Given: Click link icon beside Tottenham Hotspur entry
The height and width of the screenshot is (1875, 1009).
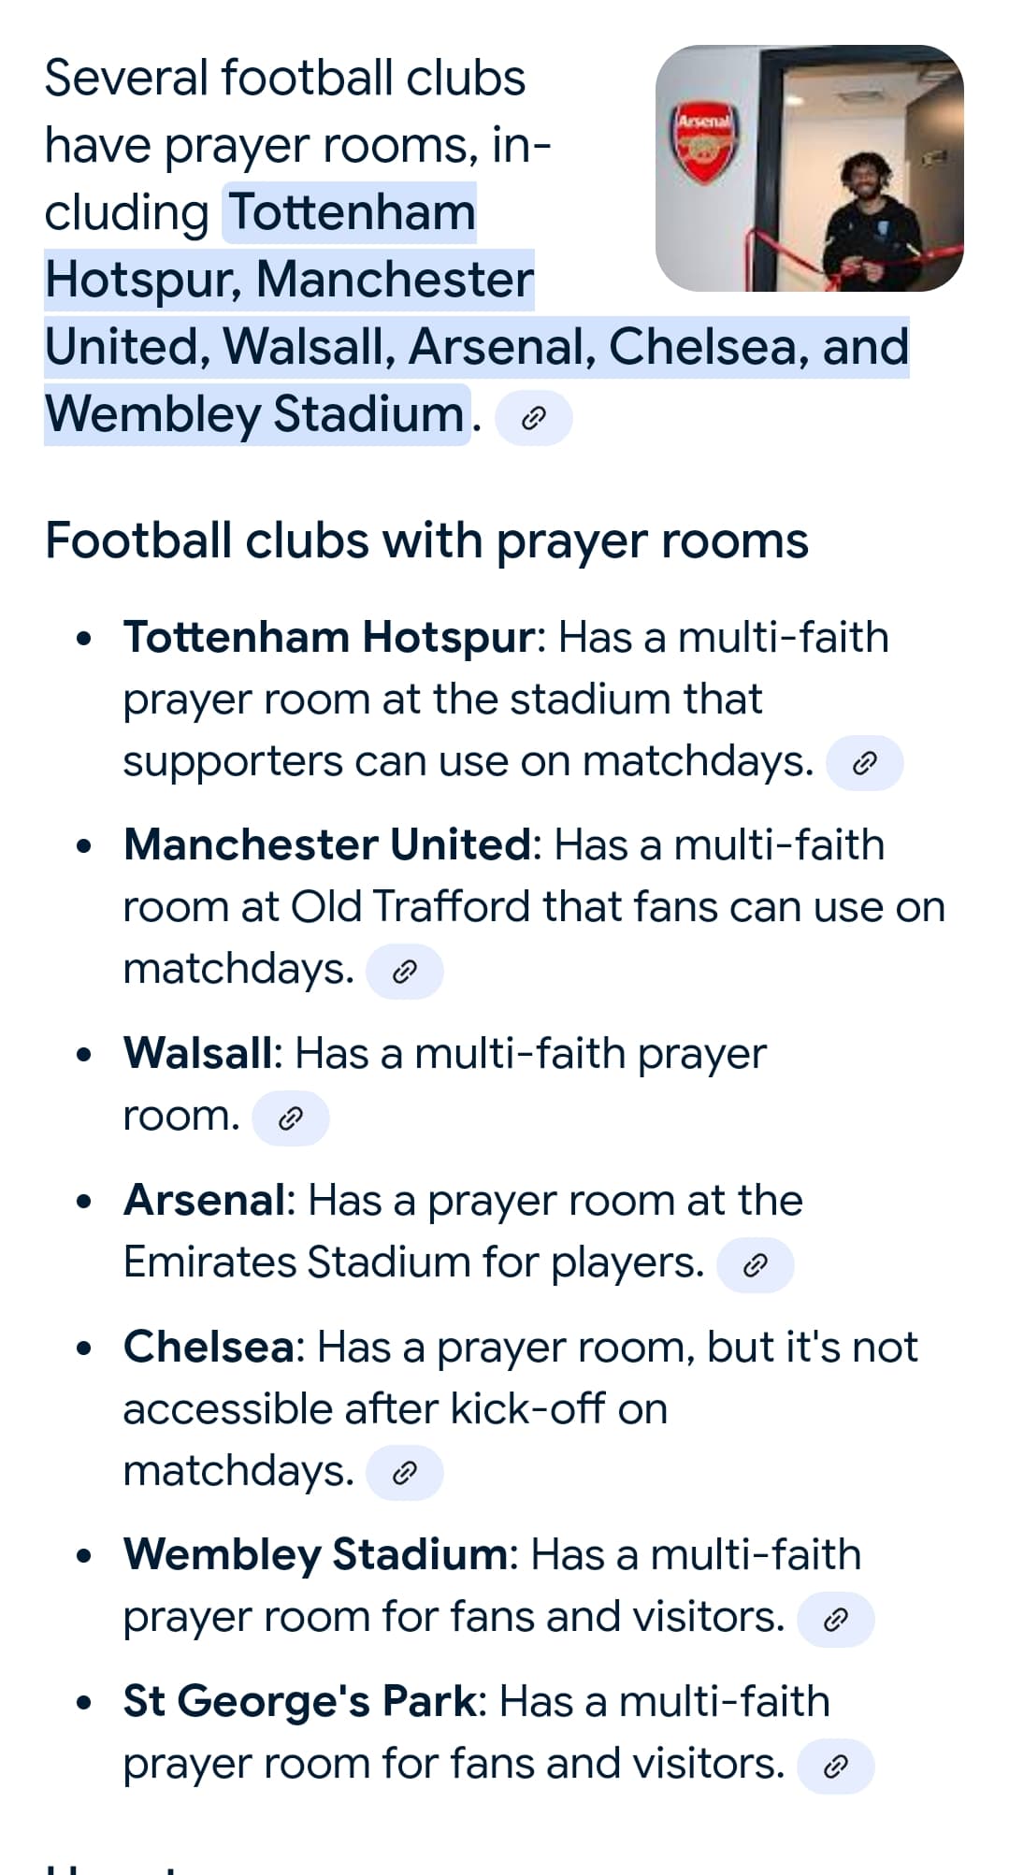Looking at the screenshot, I should (866, 763).
